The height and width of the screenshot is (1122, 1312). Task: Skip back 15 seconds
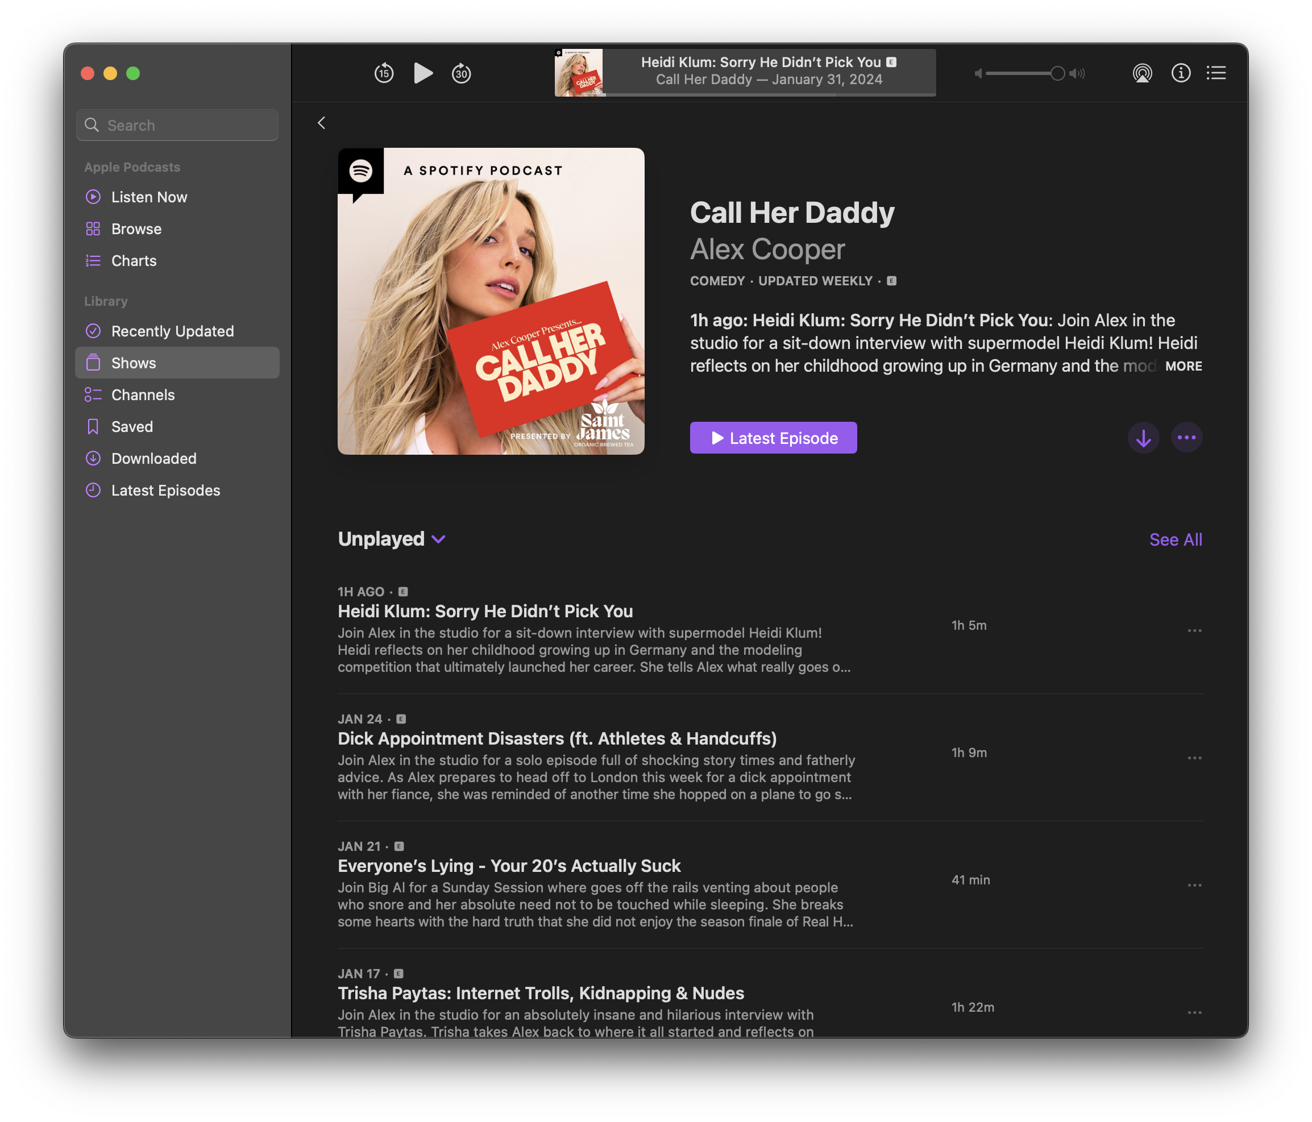pos(384,73)
